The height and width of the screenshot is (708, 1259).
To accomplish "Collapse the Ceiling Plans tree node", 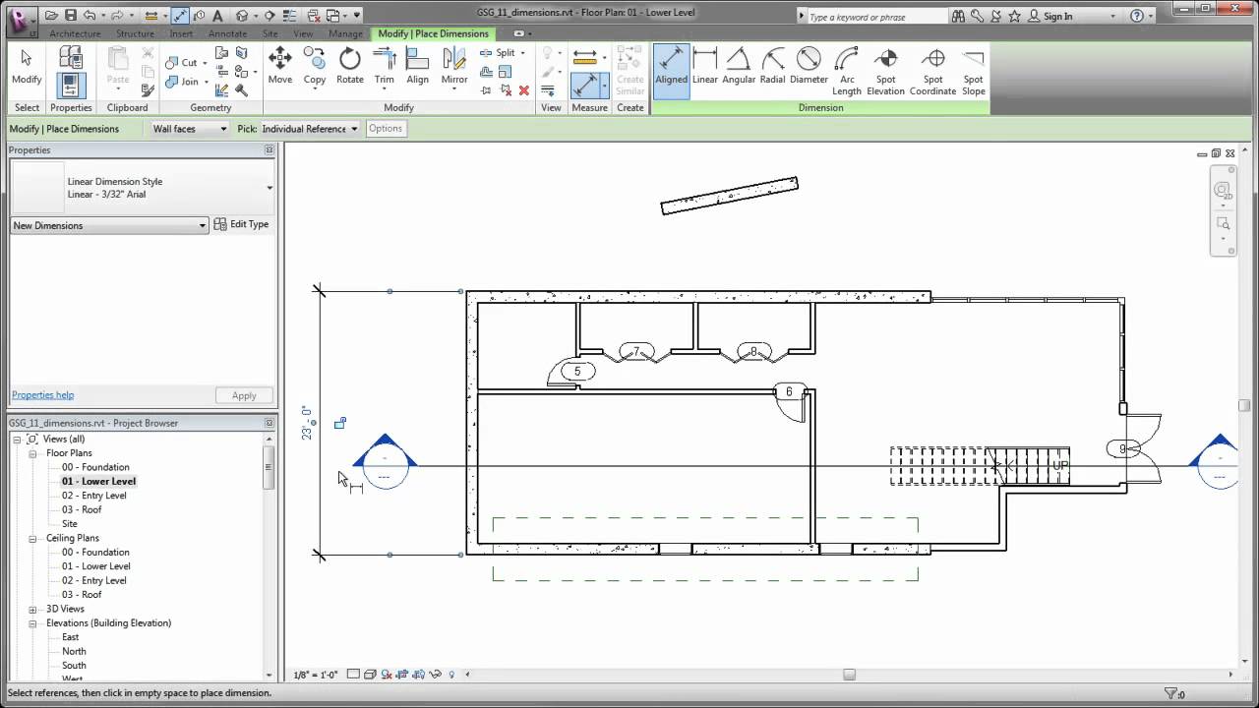I will click(x=32, y=538).
